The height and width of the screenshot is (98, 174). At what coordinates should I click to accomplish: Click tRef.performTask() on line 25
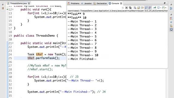43,58
